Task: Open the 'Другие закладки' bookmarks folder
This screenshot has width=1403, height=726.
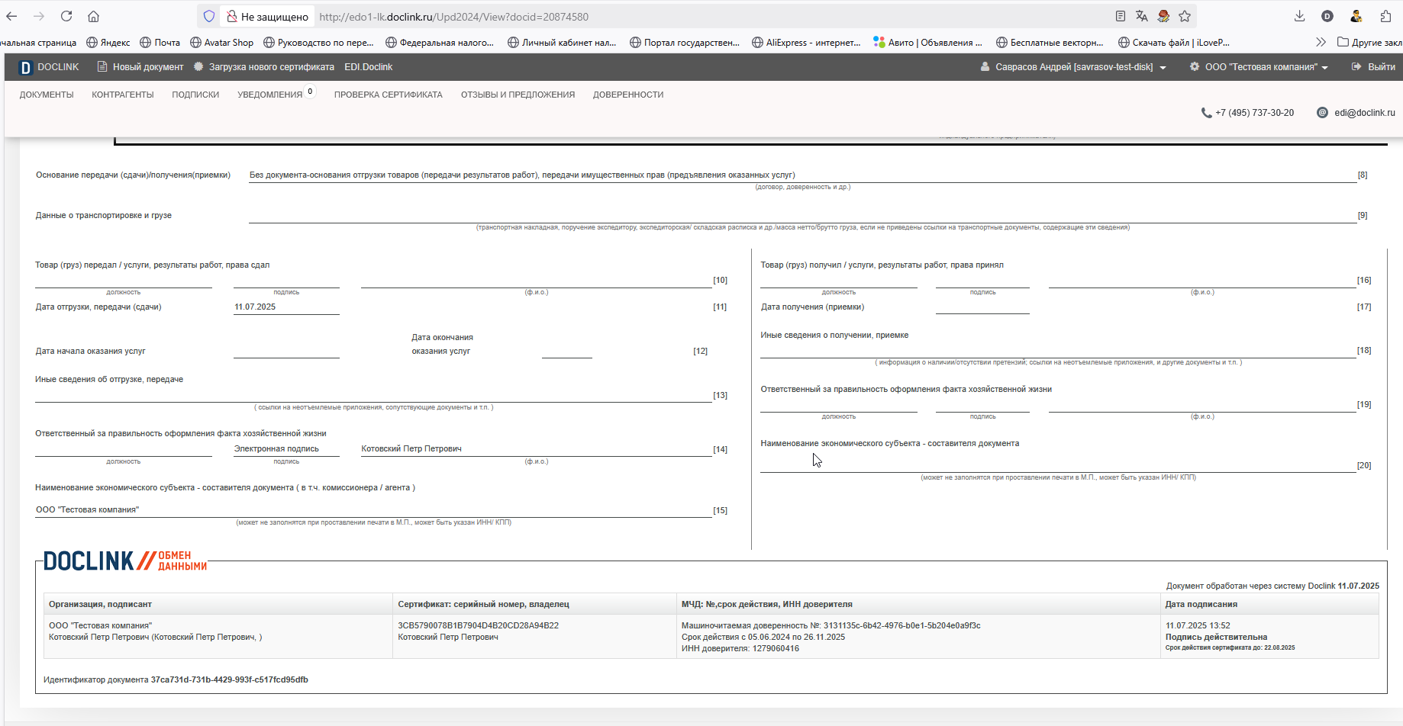Action: click(1369, 43)
